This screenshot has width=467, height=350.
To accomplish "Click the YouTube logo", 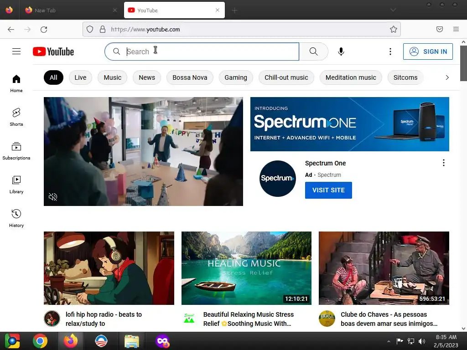I will pos(53,51).
